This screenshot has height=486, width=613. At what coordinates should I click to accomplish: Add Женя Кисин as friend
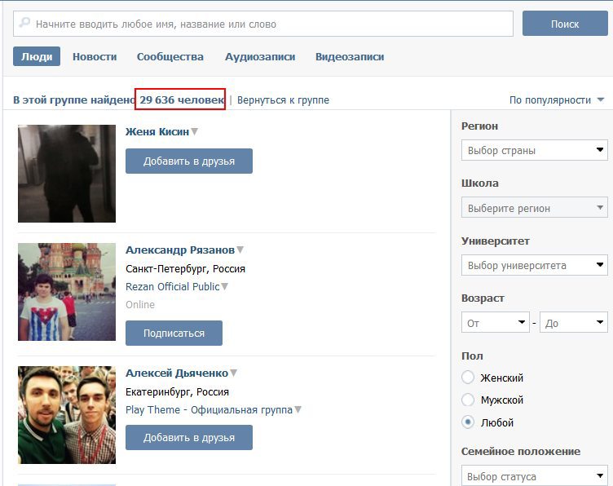point(189,161)
